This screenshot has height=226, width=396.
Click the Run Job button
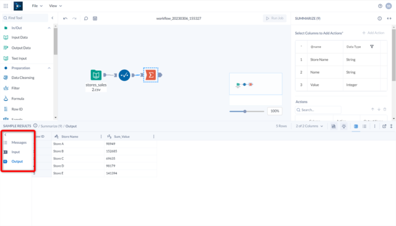275,18
